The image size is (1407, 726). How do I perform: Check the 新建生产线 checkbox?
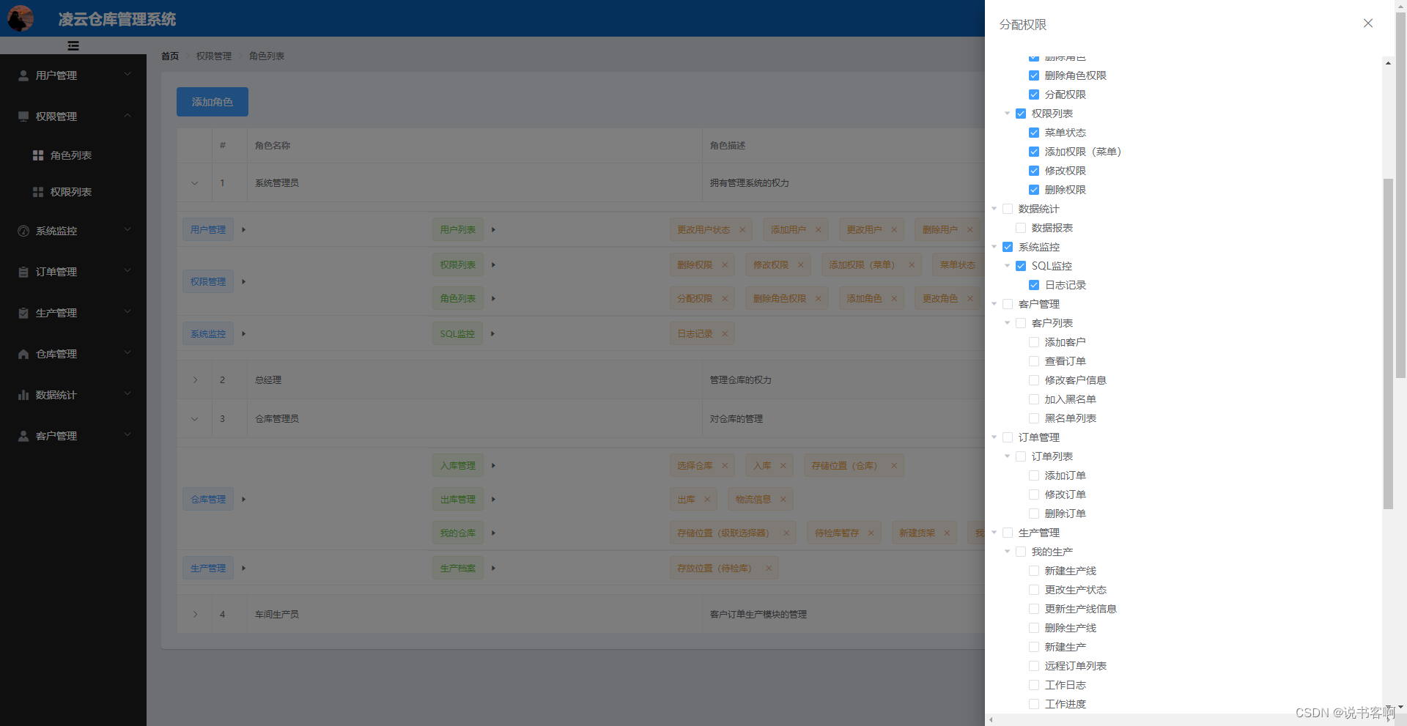1034,571
